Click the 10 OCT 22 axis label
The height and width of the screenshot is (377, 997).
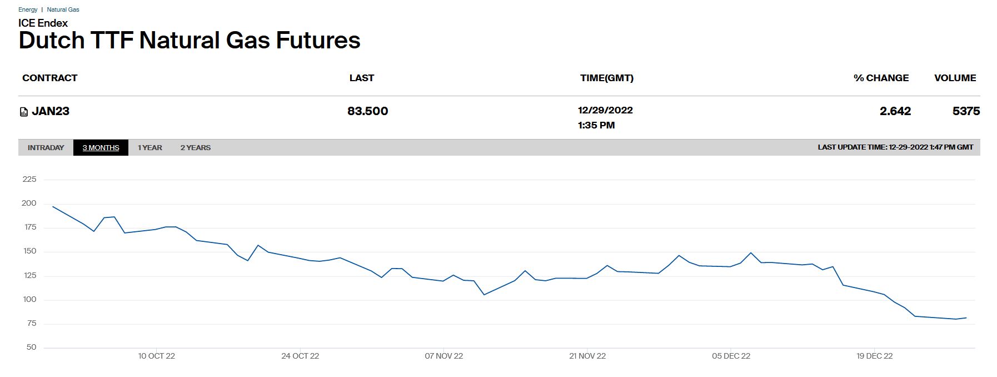tap(156, 356)
